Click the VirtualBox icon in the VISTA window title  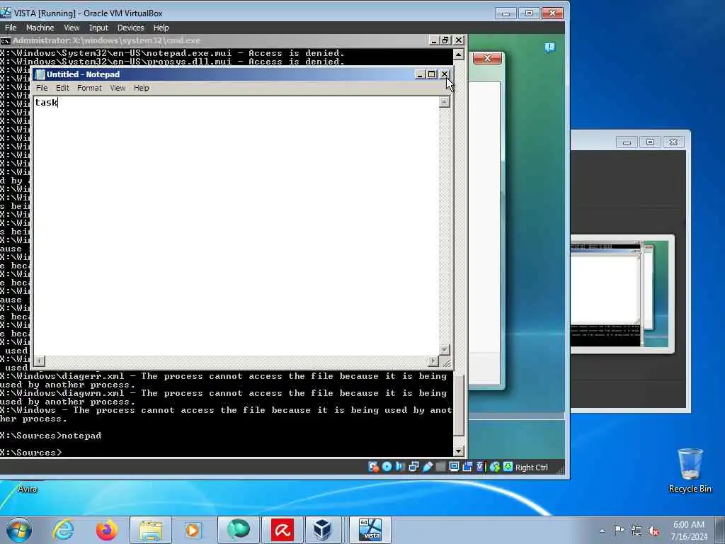tap(6, 13)
